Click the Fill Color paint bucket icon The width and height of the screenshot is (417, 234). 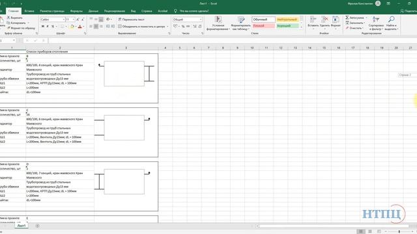tap(72, 26)
